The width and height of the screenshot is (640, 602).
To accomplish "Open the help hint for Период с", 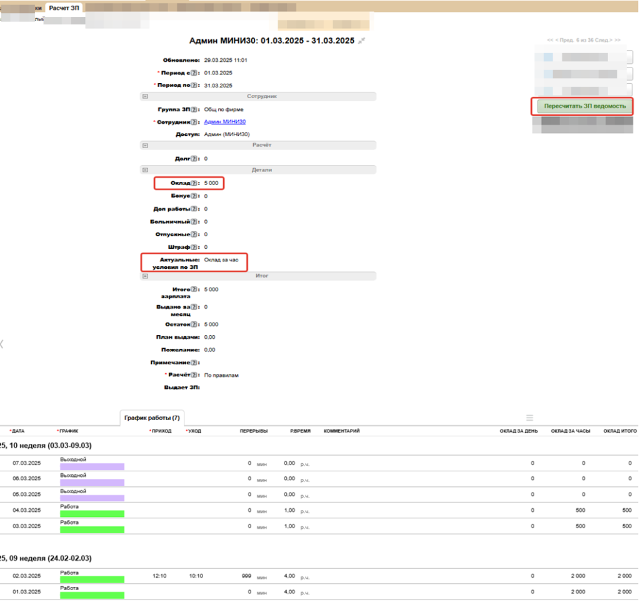I will click(x=194, y=73).
